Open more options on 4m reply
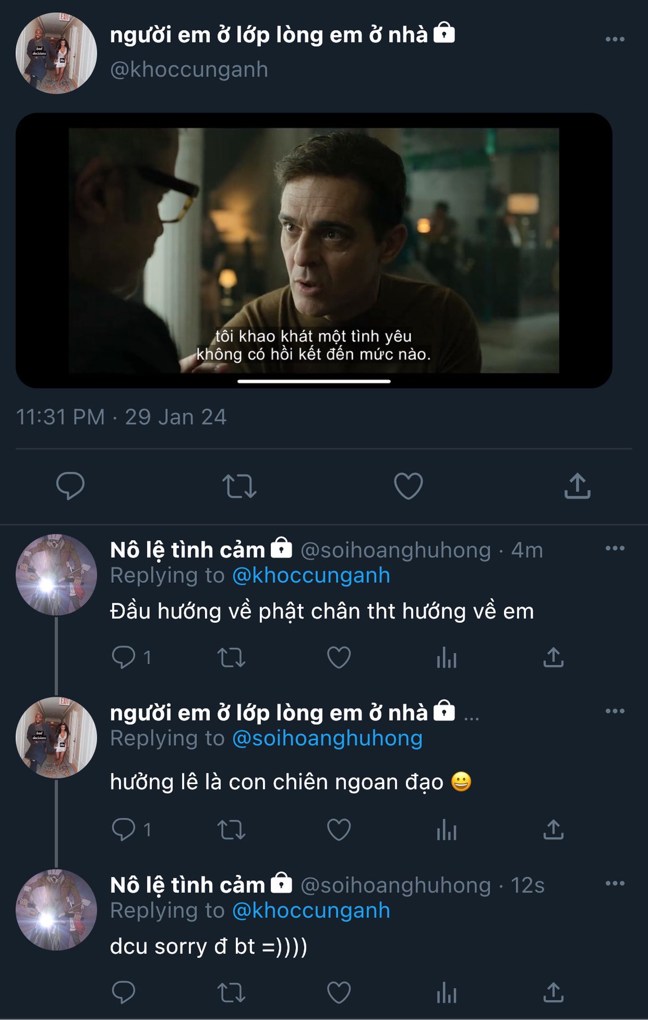Image resolution: width=648 pixels, height=1020 pixels. 615,548
